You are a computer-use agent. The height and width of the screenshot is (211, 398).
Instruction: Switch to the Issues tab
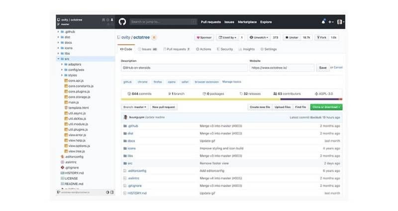(149, 49)
